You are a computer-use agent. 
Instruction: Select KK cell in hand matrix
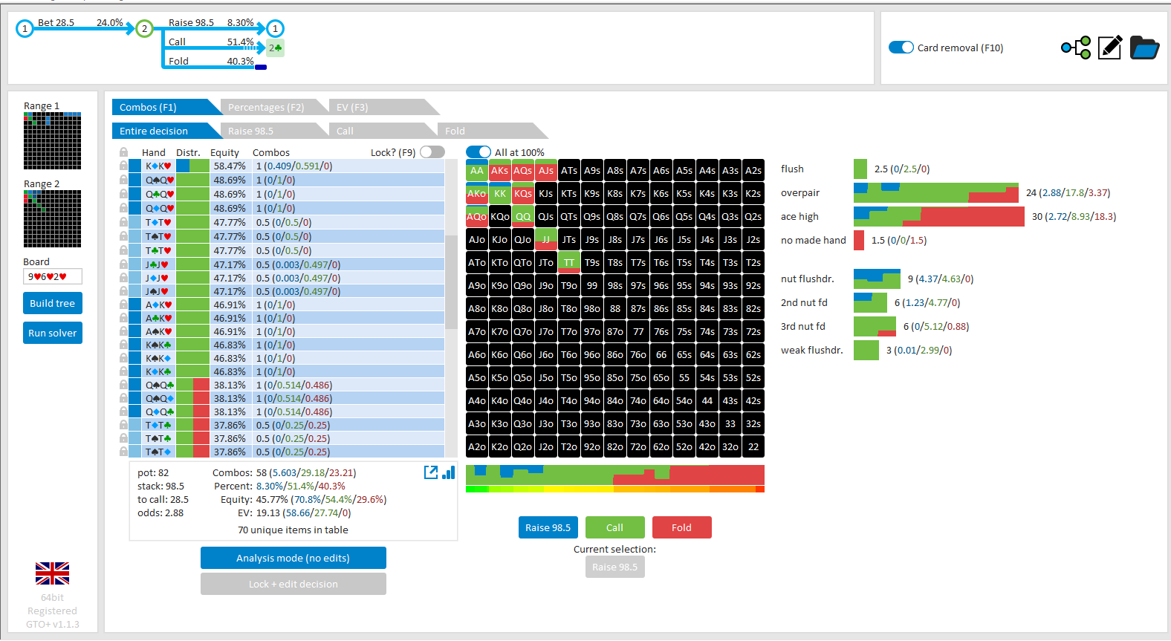tap(500, 193)
